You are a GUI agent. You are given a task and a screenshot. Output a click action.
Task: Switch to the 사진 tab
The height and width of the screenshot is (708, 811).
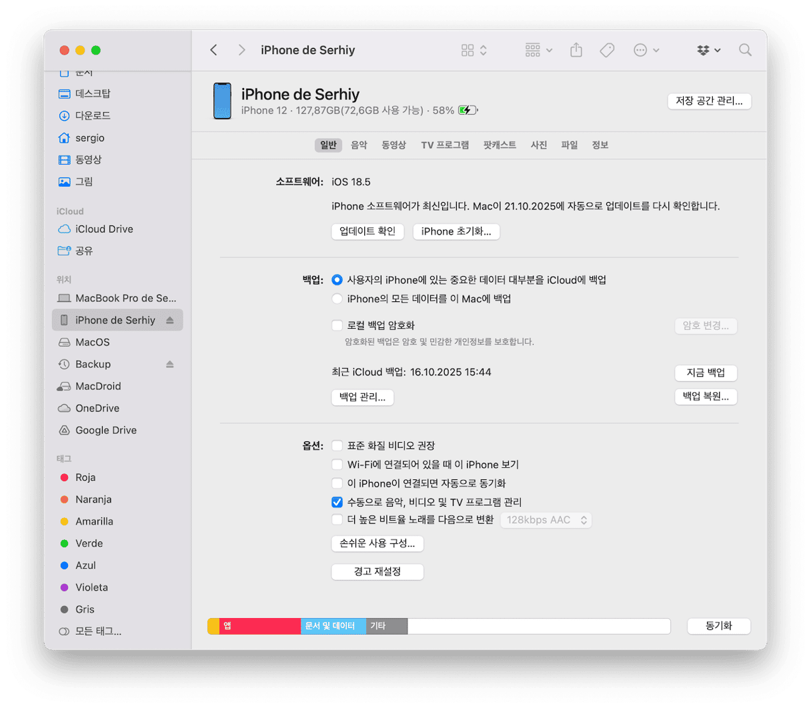point(539,145)
